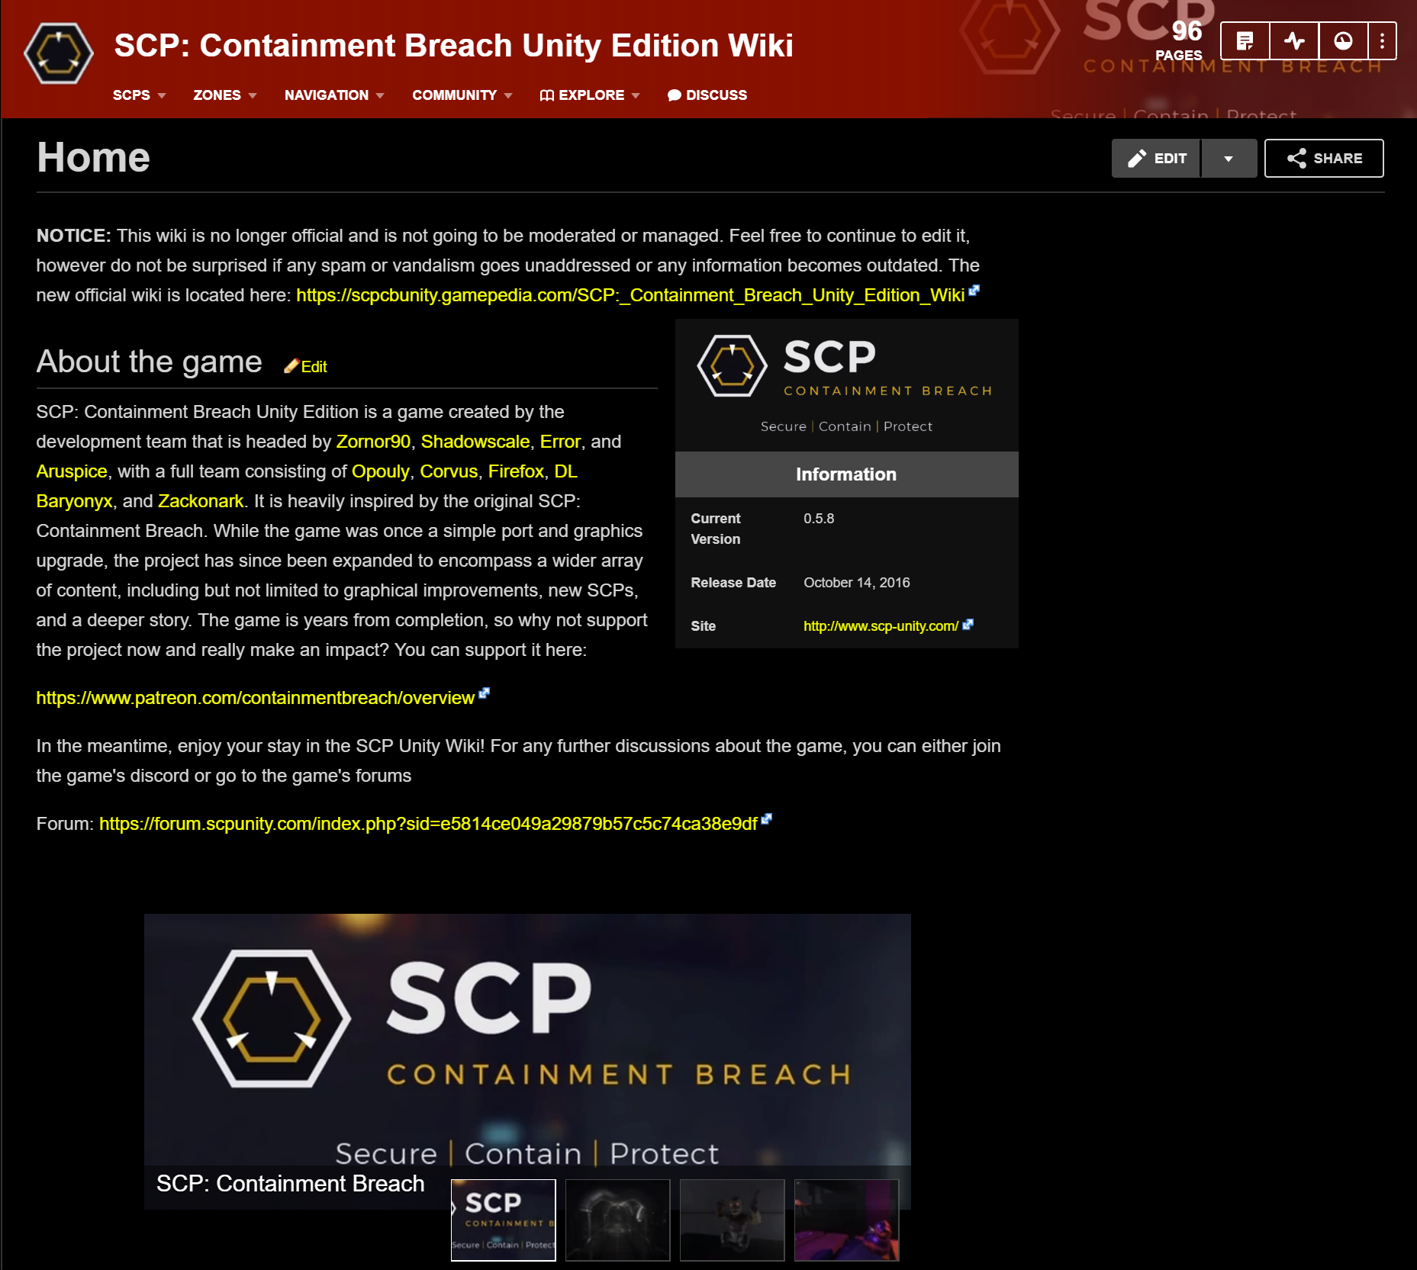Open the Aruspice user link

(72, 471)
